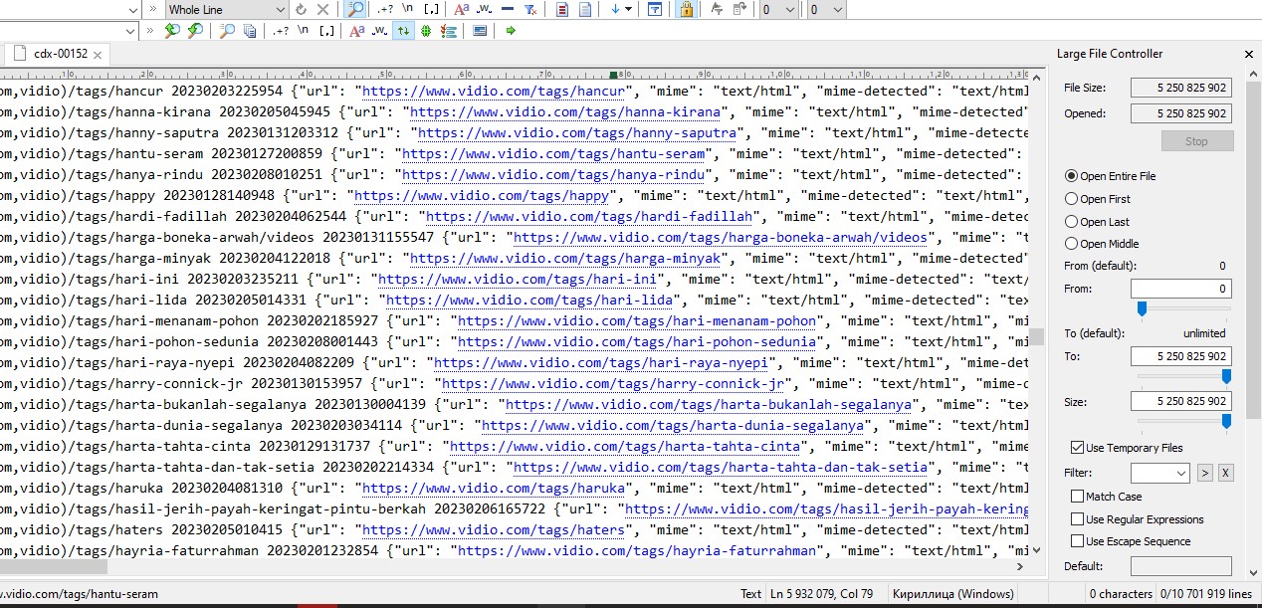This screenshot has height=608, width=1262.
Task: Click the Size slider handle
Action: point(1226,422)
